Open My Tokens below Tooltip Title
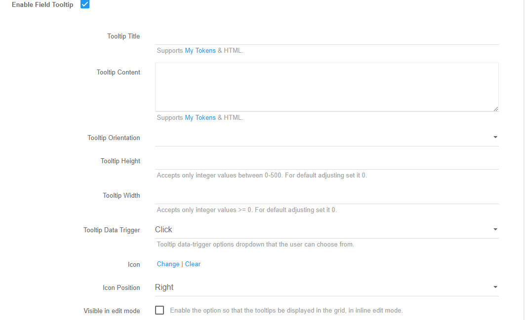Screen dimensions: 525x320 [x=201, y=50]
